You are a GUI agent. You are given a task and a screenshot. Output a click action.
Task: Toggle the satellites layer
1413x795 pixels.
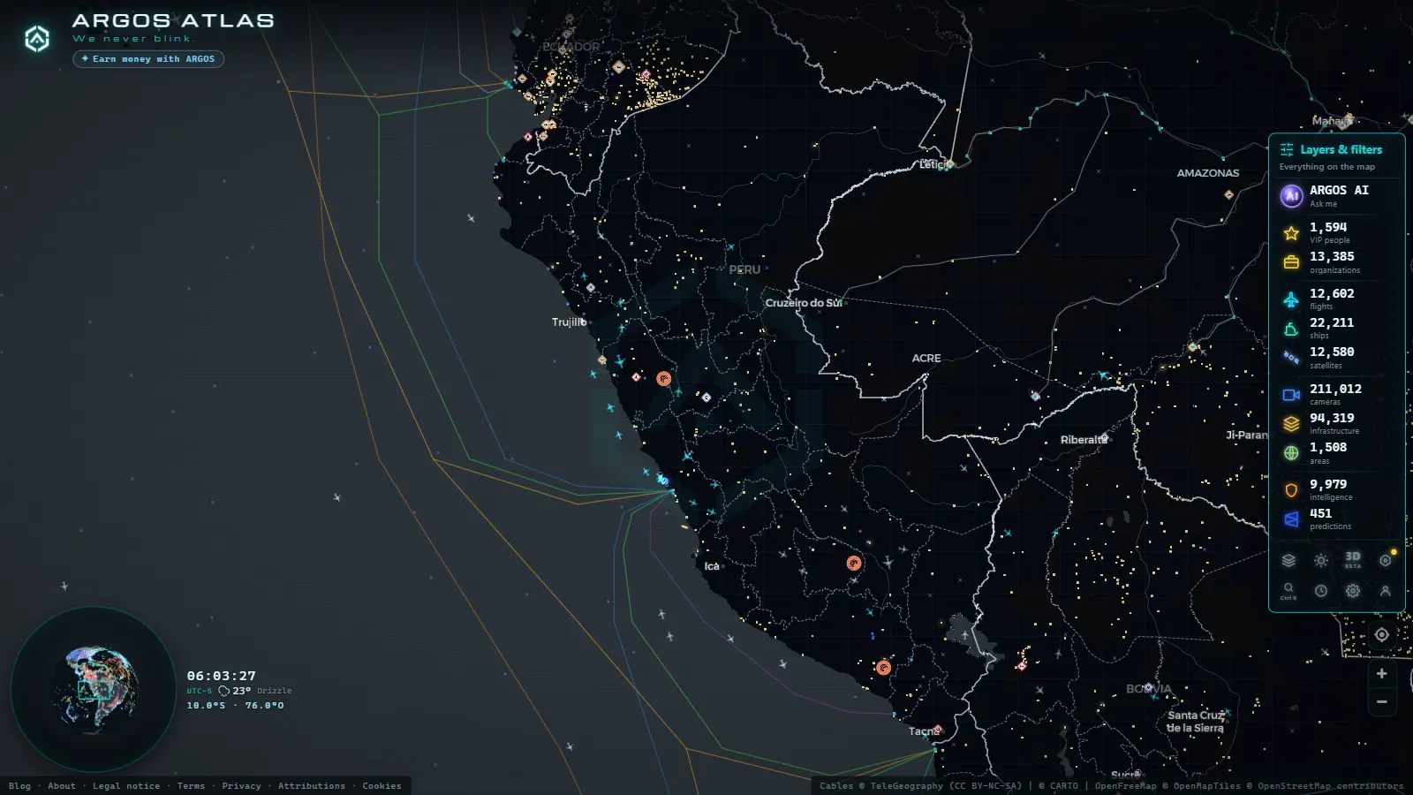click(x=1335, y=358)
